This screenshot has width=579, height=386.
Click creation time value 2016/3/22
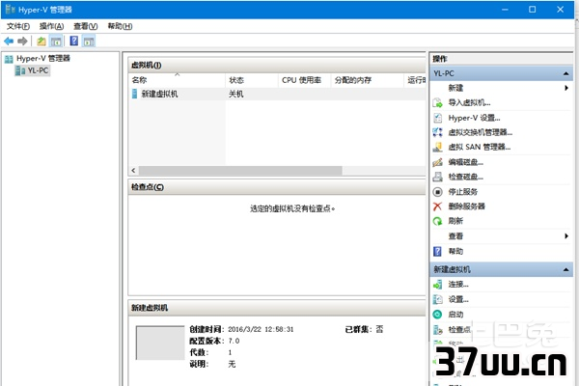[261, 329]
